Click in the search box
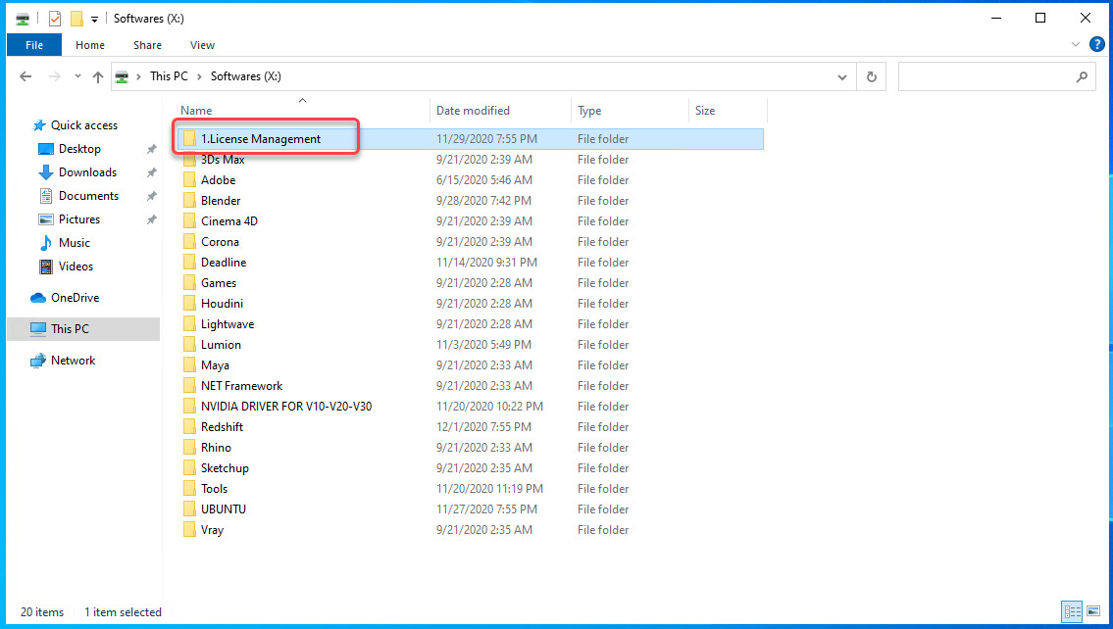Viewport: 1113px width, 629px height. 986,76
